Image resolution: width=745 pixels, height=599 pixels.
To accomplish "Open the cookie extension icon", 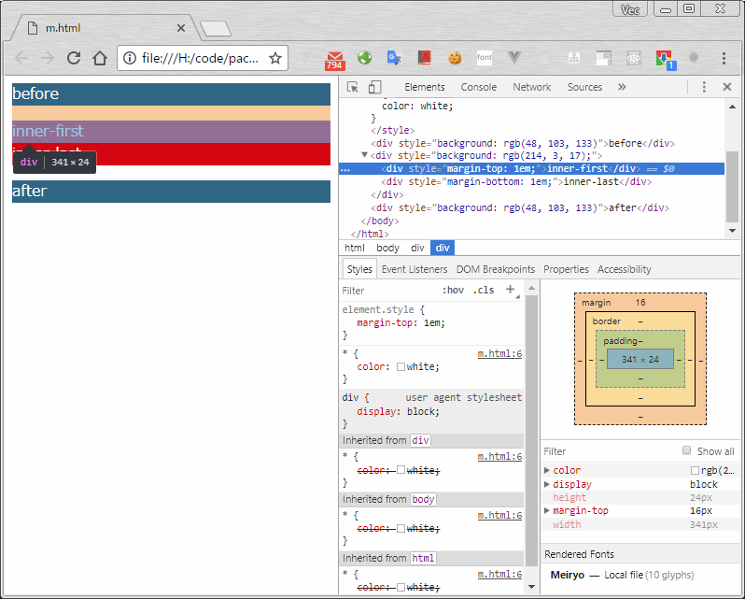I will point(455,58).
